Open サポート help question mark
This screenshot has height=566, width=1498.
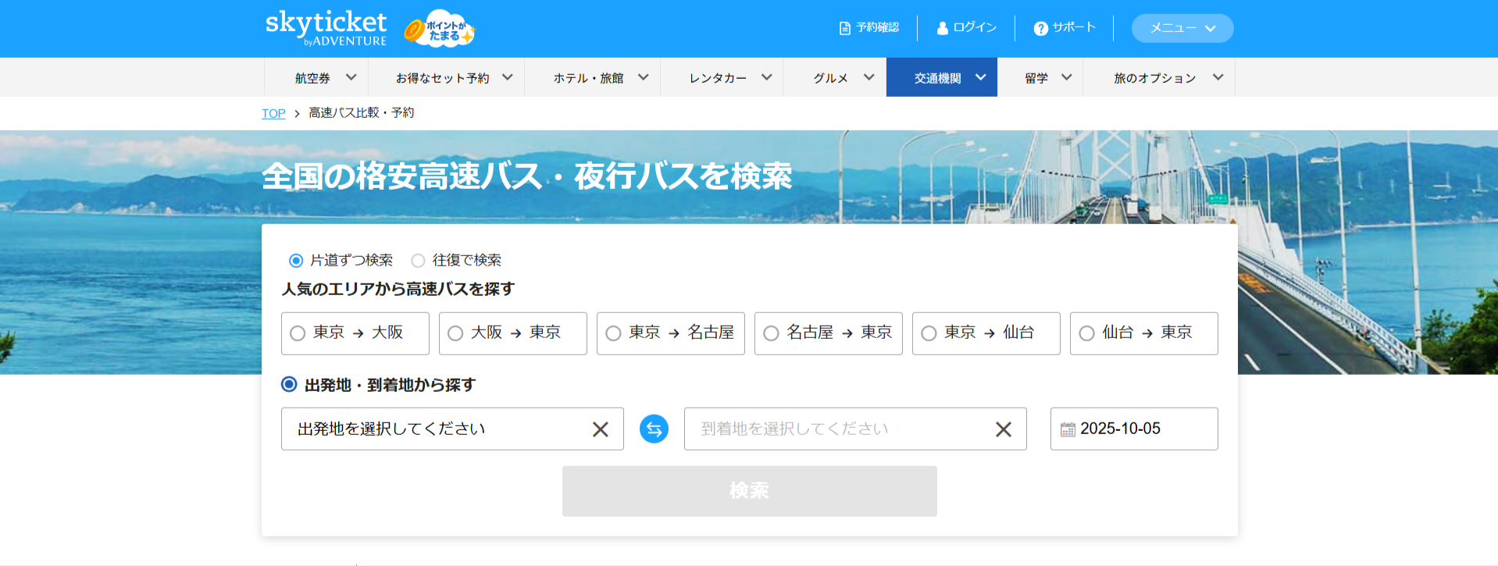[1040, 28]
